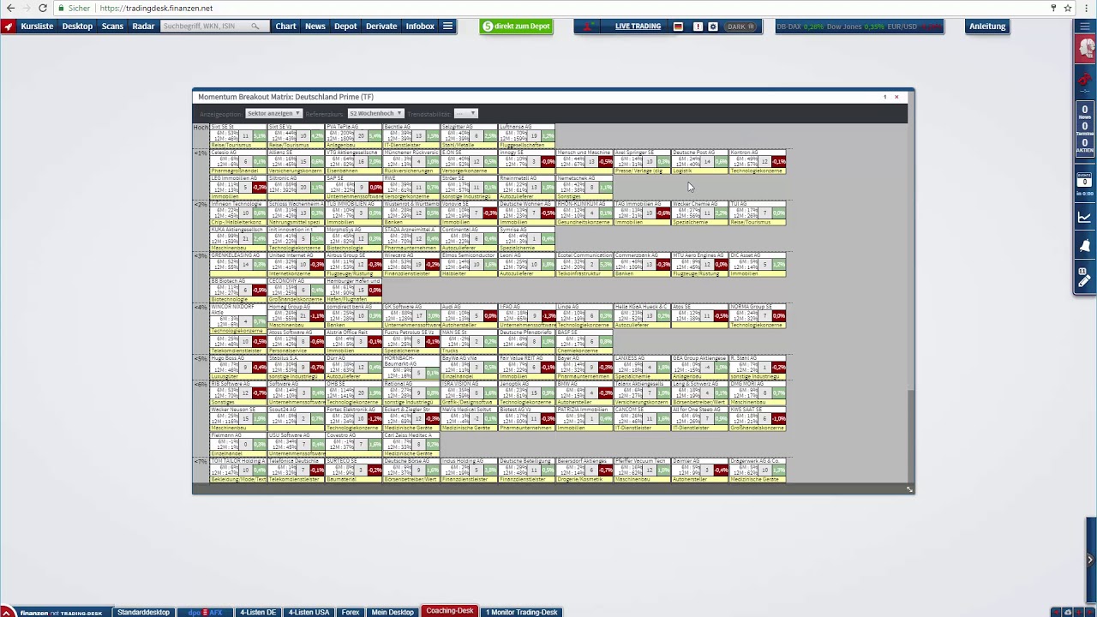Click the Axel Springer SE matrix cell

[643, 161]
